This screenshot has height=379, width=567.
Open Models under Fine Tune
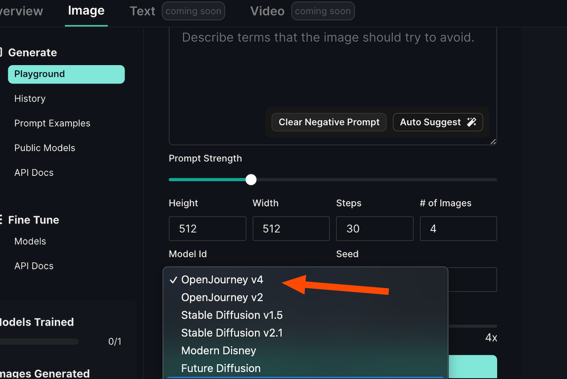pyautogui.click(x=30, y=241)
